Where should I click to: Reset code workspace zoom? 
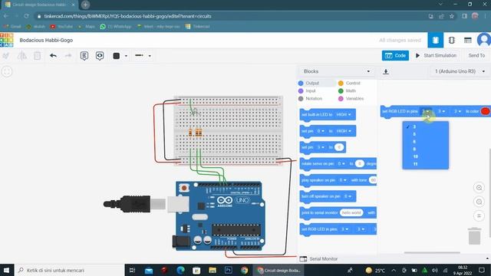click(479, 216)
